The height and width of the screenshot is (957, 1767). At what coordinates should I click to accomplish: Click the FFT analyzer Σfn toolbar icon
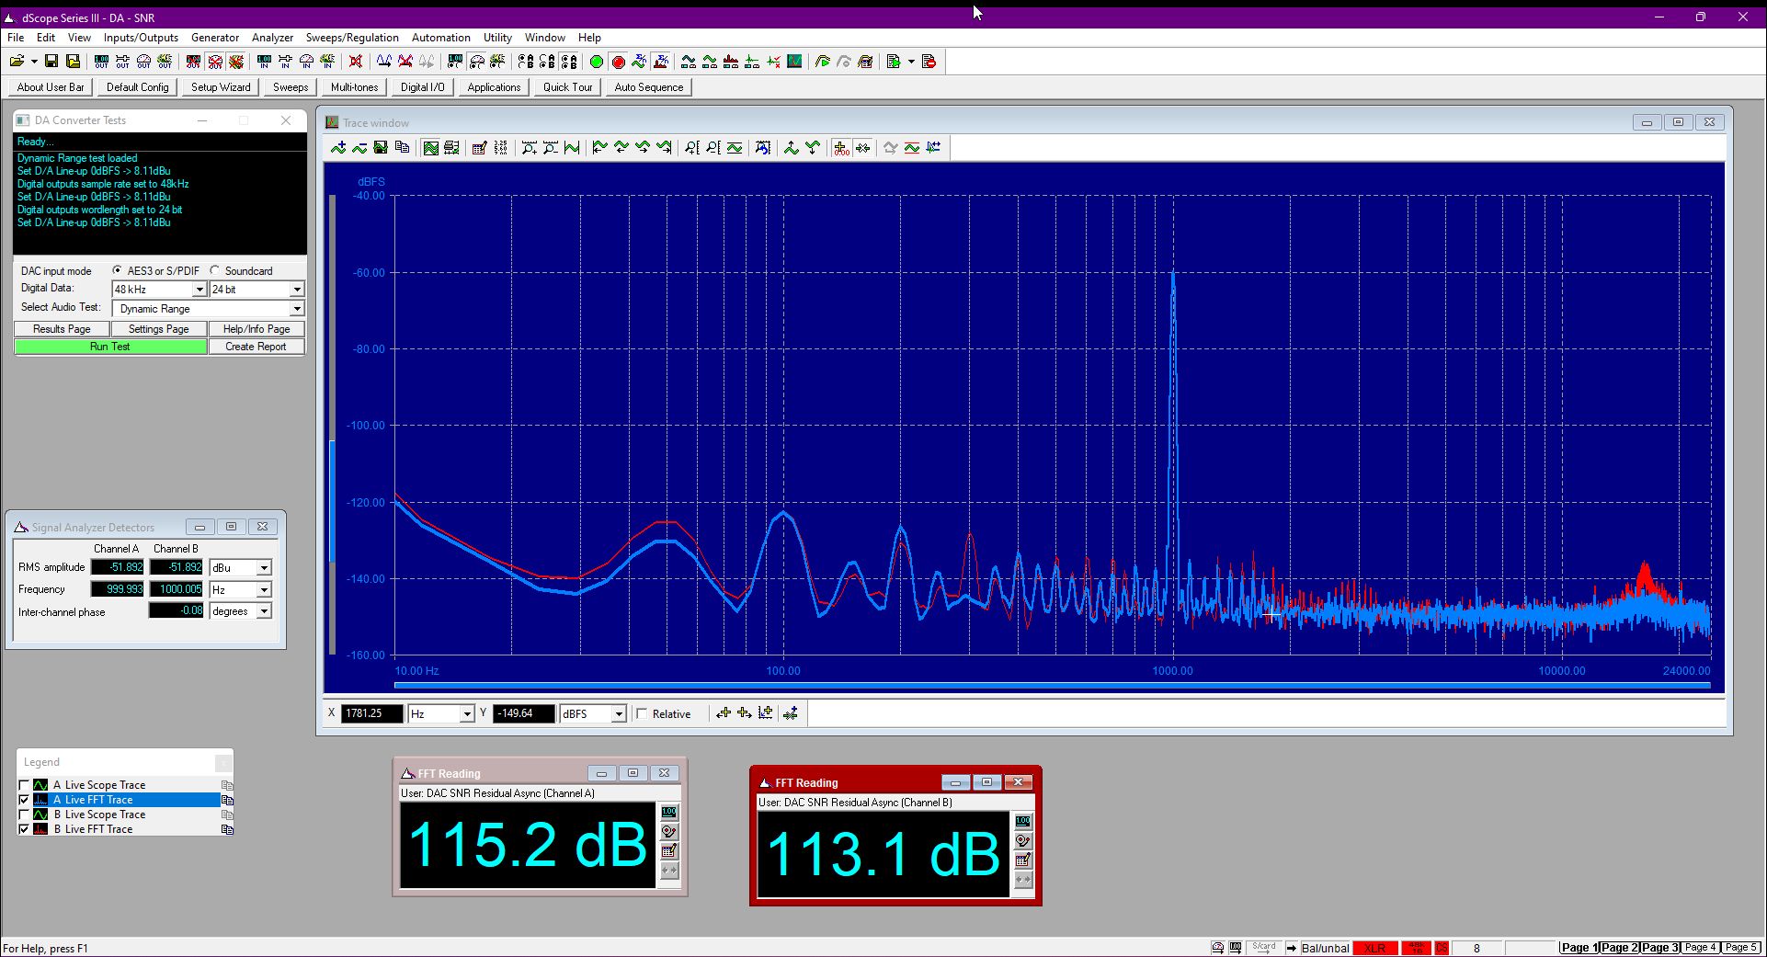[x=661, y=62]
